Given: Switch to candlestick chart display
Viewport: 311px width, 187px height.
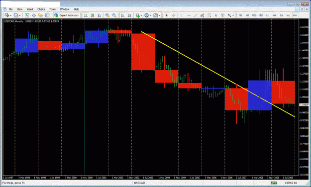Looking at the screenshot, I should (93, 15).
